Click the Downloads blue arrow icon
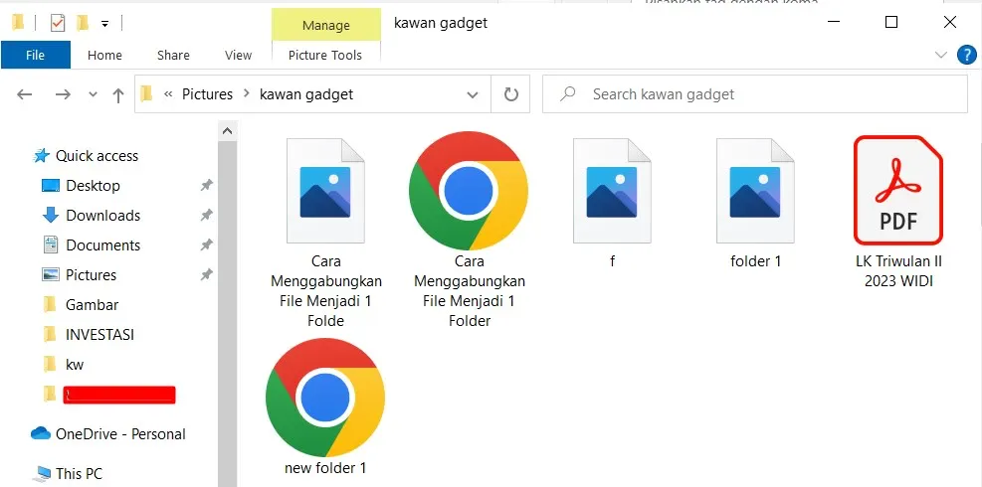The height and width of the screenshot is (487, 982). point(50,216)
